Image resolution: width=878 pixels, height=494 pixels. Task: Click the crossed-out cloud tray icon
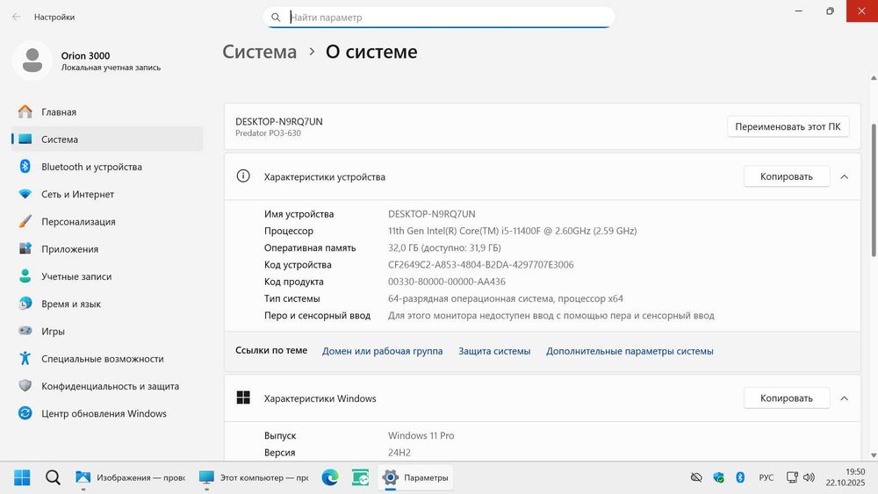(696, 477)
